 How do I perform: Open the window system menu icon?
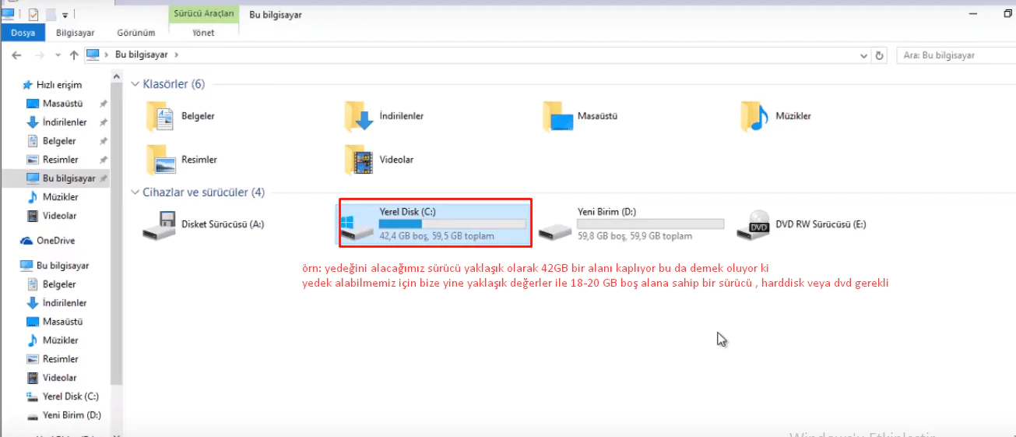(x=8, y=13)
